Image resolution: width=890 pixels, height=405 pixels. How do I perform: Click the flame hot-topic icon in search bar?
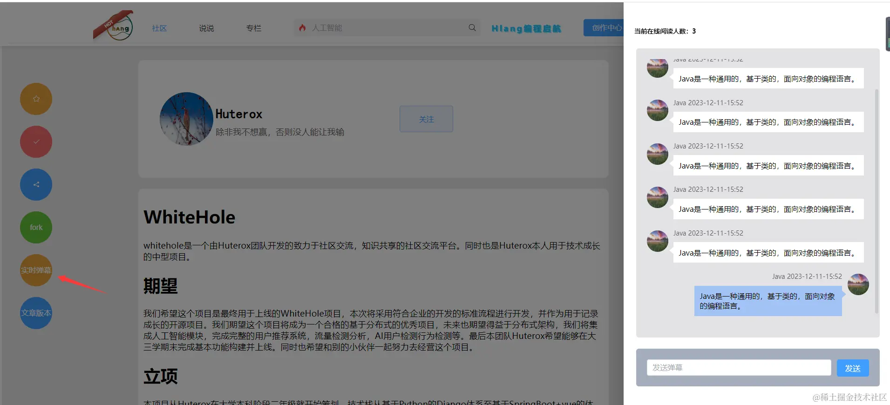(302, 28)
